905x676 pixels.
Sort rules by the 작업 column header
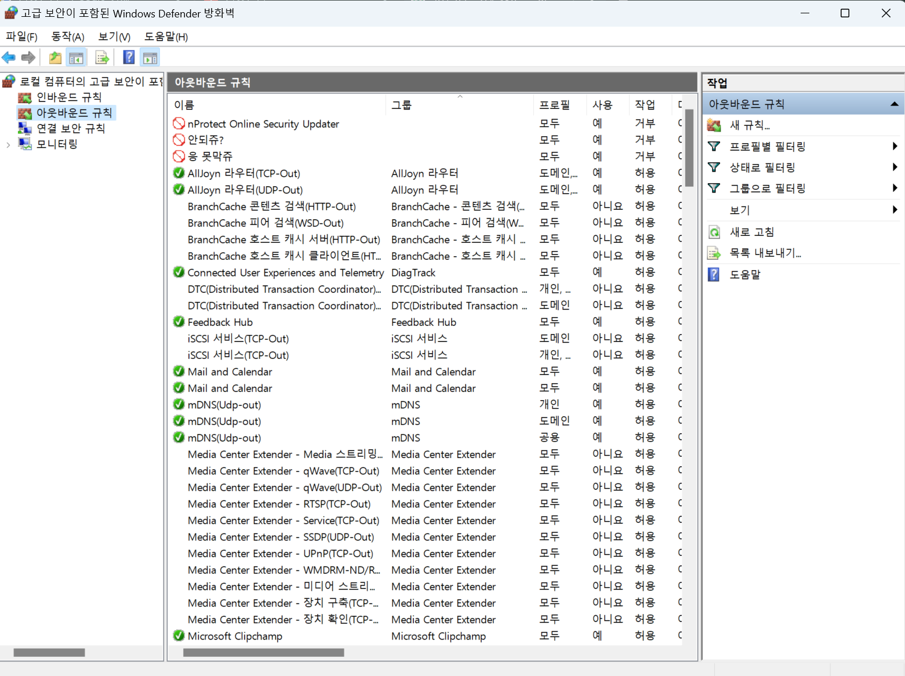[650, 105]
